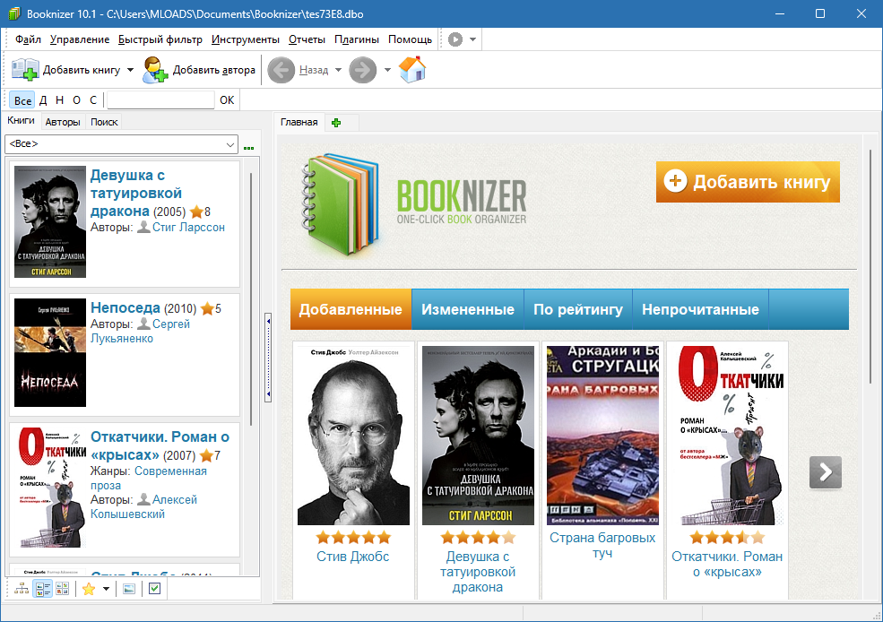This screenshot has width=883, height=622.
Task: Click the Стив Джобс cover thumbnail
Action: [x=354, y=435]
